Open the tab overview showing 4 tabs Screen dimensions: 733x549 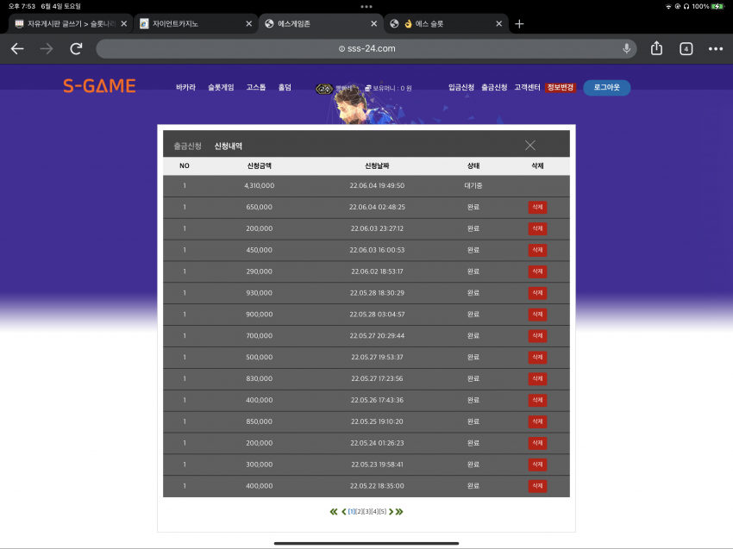(686, 48)
